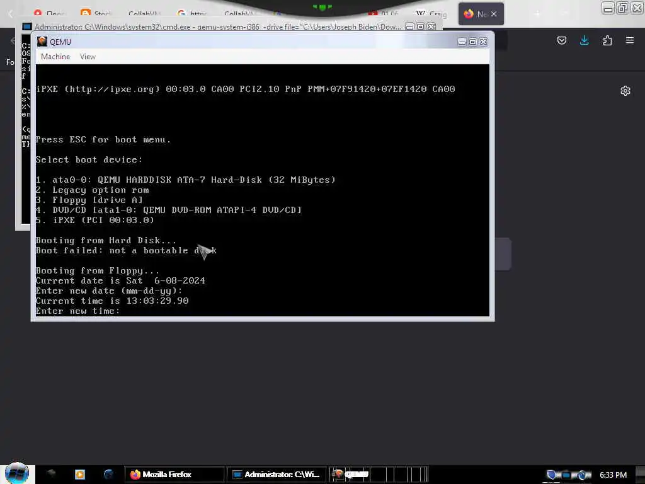Image resolution: width=645 pixels, height=484 pixels.
Task: Click the 'DVD/CD [ata1-0' boot entry
Action: [x=169, y=210]
